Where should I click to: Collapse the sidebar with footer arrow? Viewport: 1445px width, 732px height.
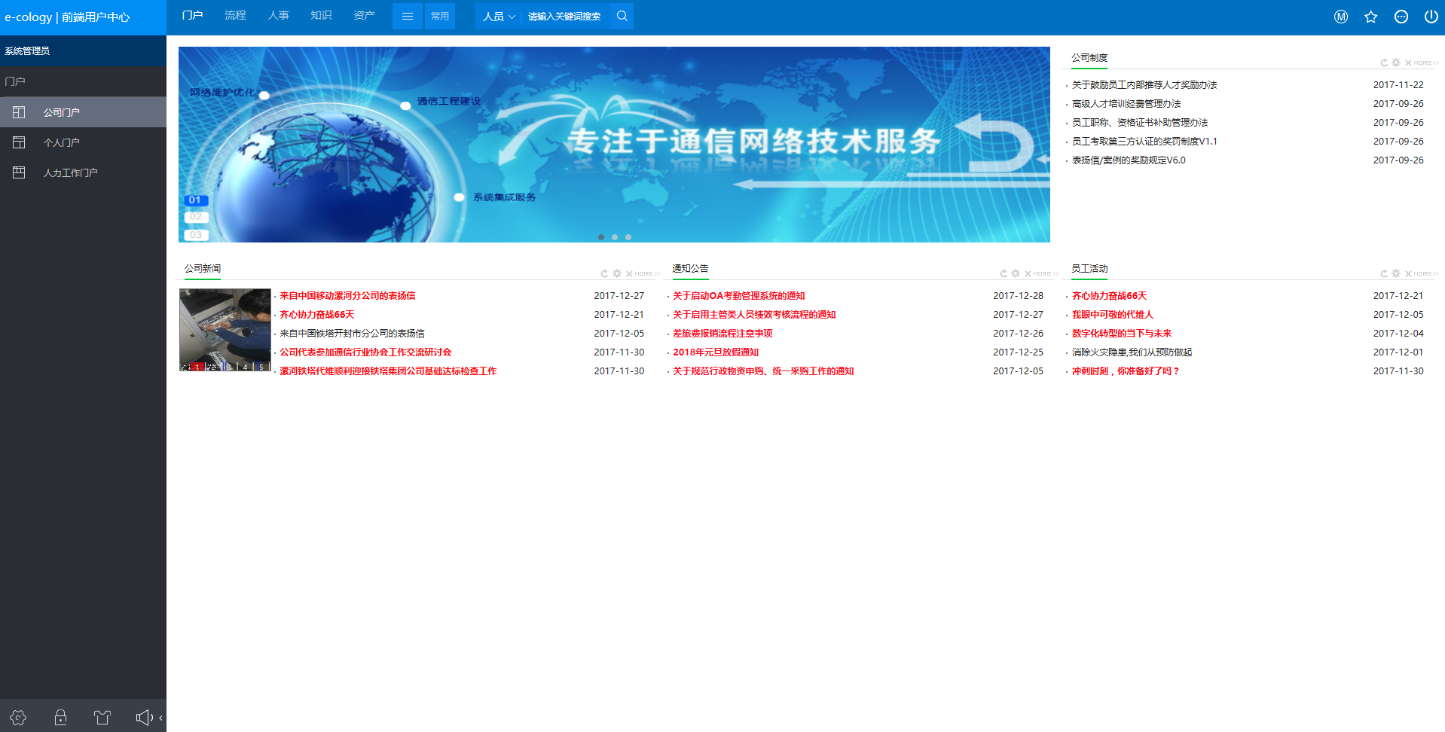pyautogui.click(x=160, y=718)
